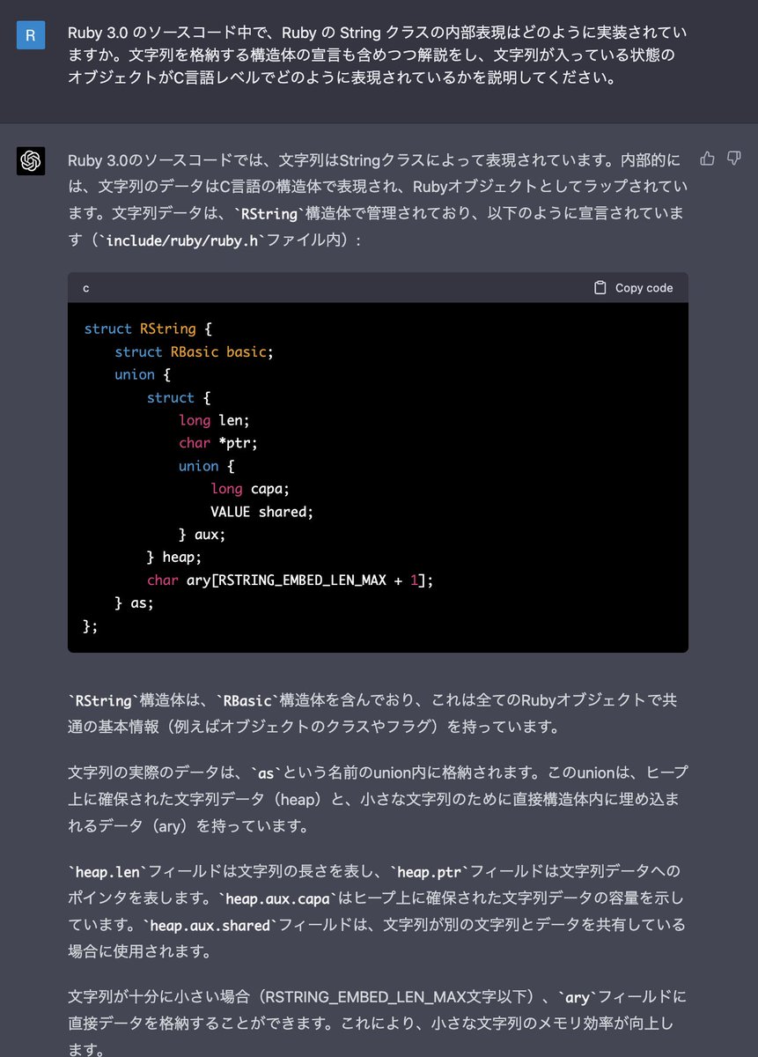
Task: Click the ChatGPT logo avatar
Action: pyautogui.click(x=31, y=160)
